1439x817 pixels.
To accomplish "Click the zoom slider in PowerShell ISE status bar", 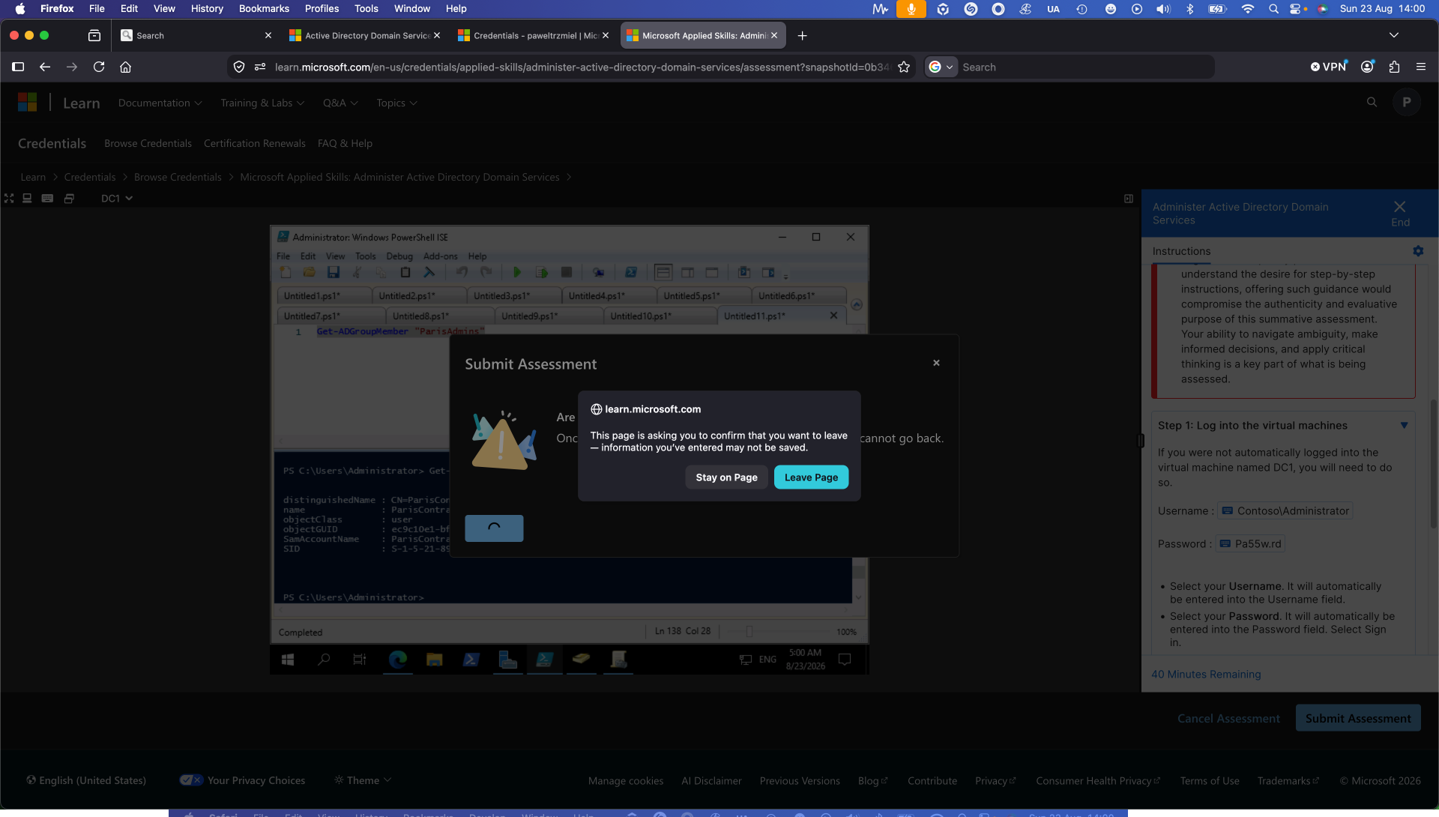I will coord(749,632).
